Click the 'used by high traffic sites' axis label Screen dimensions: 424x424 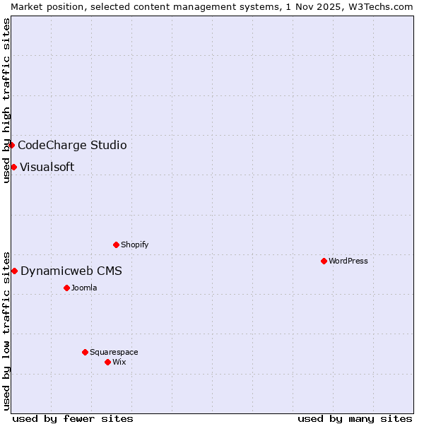tap(6, 100)
